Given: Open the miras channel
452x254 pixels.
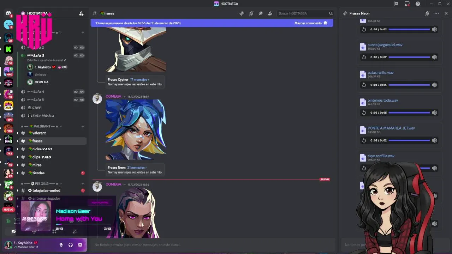Looking at the screenshot, I should [53, 165].
